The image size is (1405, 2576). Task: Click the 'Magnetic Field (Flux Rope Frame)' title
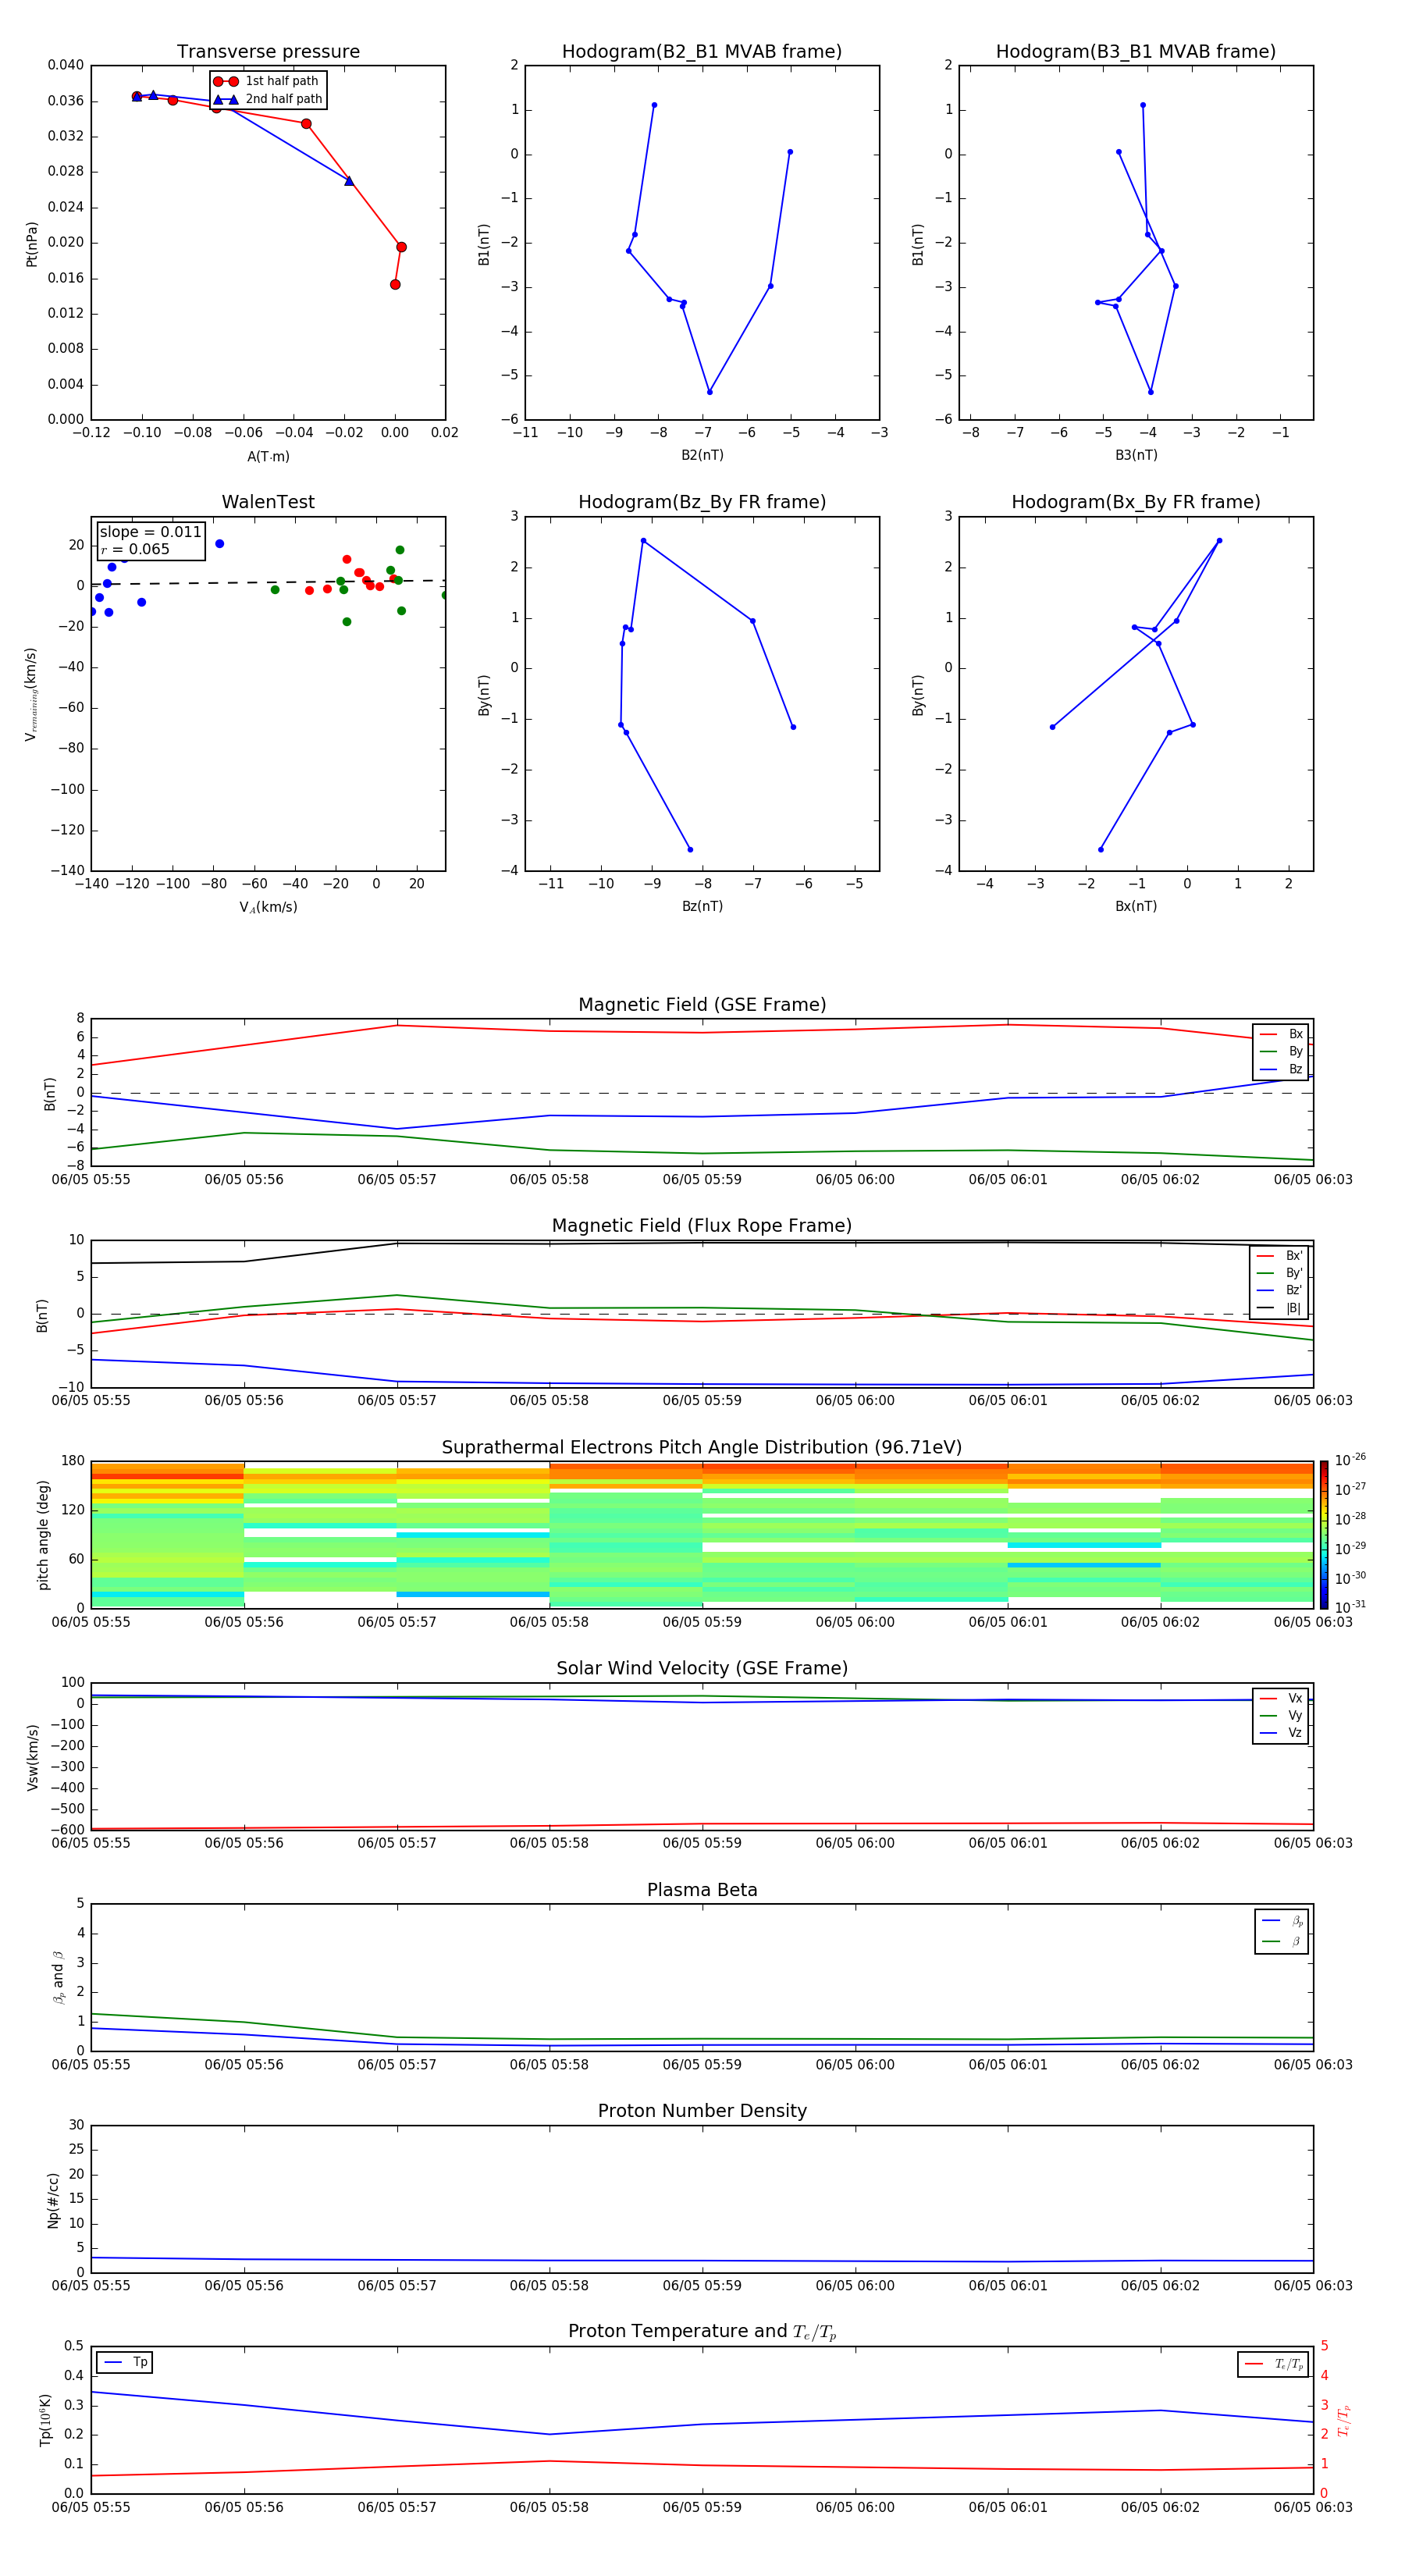click(702, 1226)
